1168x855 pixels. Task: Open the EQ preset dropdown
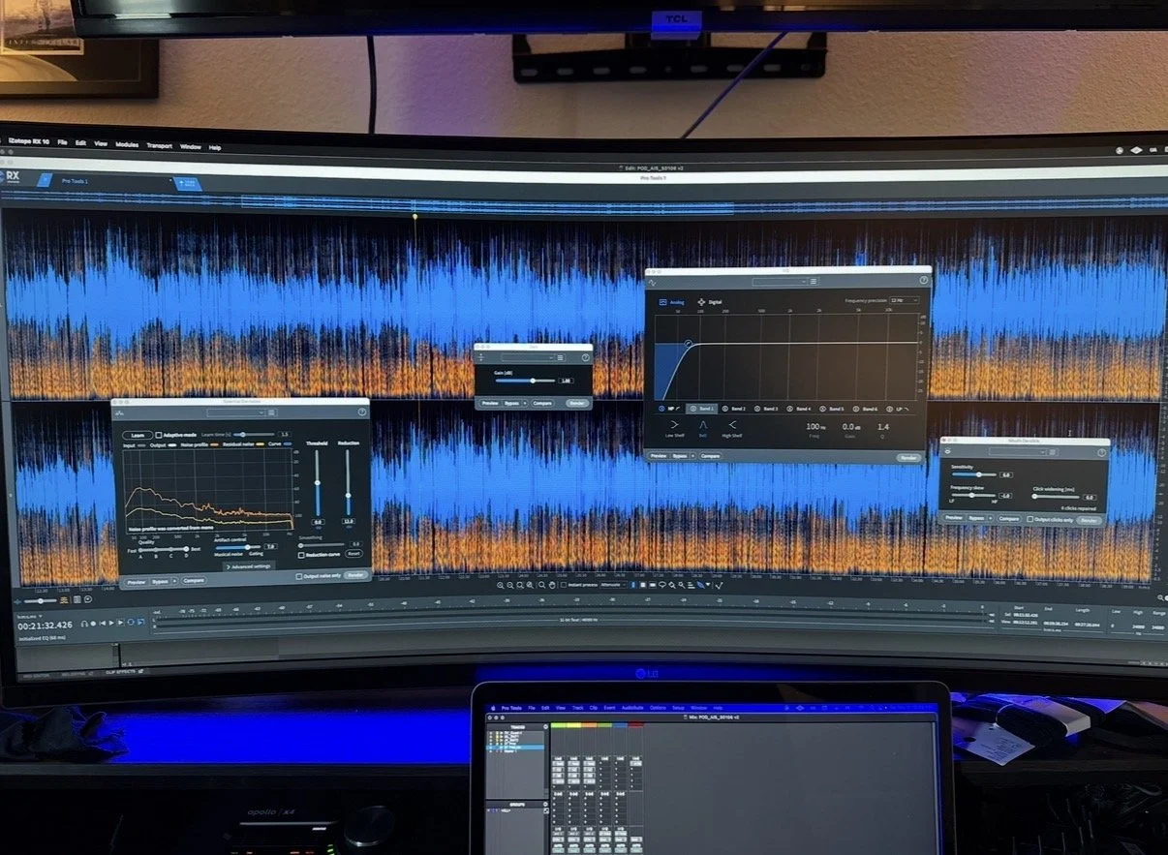pos(780,282)
